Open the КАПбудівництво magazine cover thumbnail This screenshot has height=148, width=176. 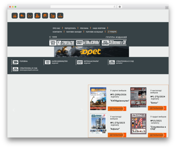click(98, 99)
